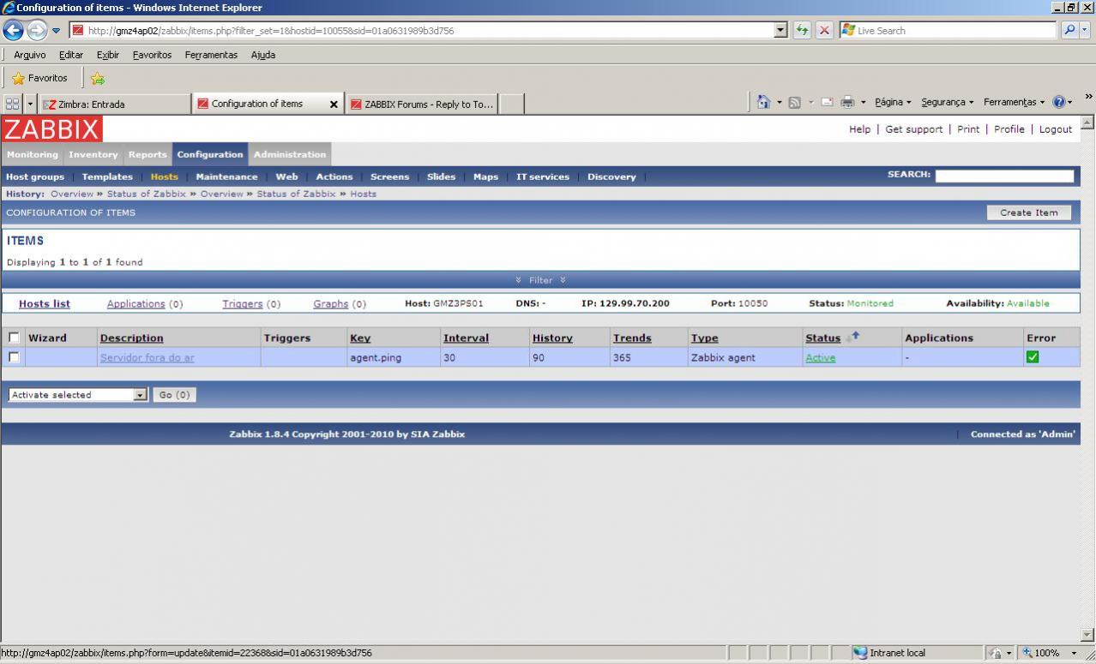The width and height of the screenshot is (1096, 664).
Task: Click the Logout link
Action: (x=1056, y=129)
